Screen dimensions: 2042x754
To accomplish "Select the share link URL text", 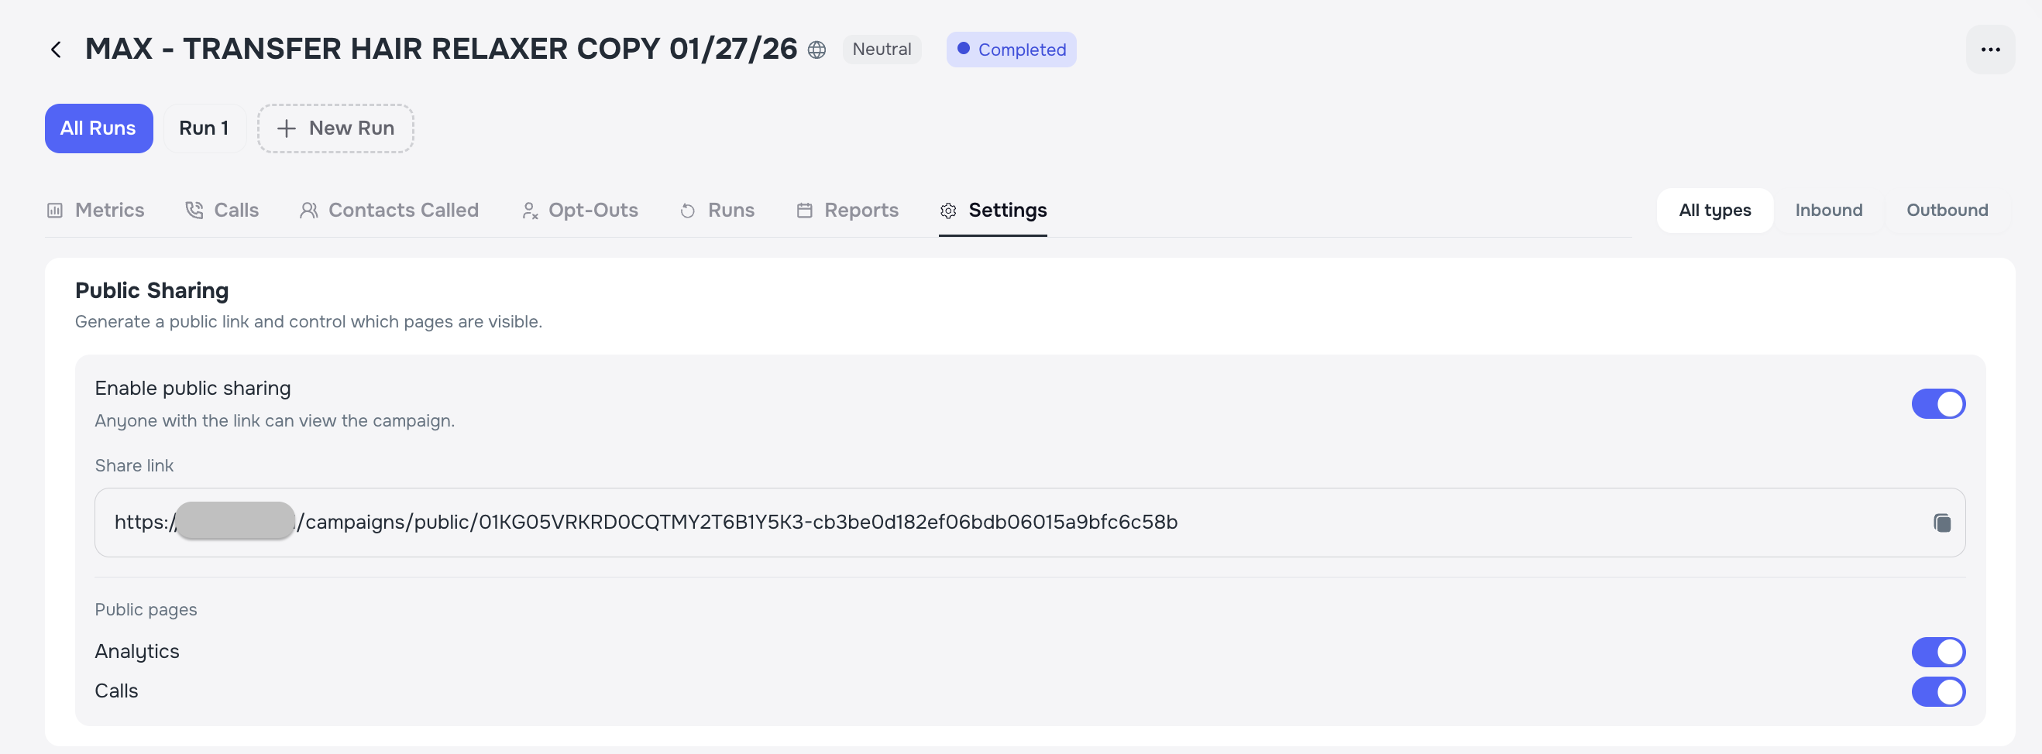I will coord(647,522).
